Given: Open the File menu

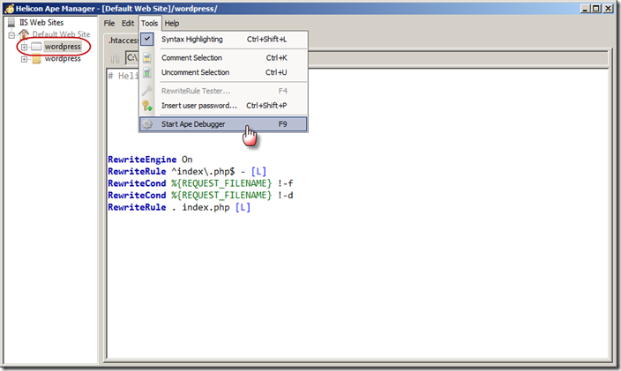Looking at the screenshot, I should (109, 23).
